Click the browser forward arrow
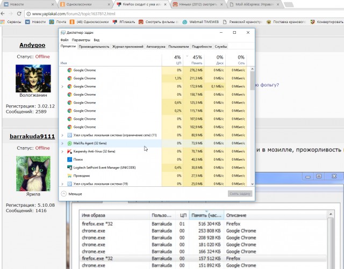The image size is (344, 269). click(11, 13)
